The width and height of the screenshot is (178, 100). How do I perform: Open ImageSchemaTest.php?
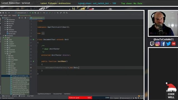pyautogui.click(x=18, y=86)
